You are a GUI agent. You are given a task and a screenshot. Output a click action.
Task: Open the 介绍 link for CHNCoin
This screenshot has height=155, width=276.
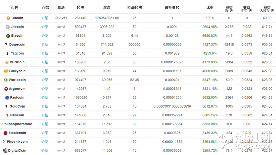(x=45, y=62)
